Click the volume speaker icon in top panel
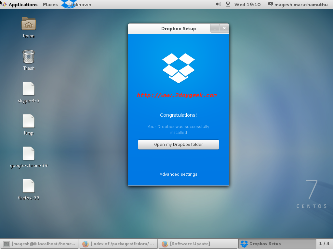333x249 pixels. pyautogui.click(x=218, y=4)
